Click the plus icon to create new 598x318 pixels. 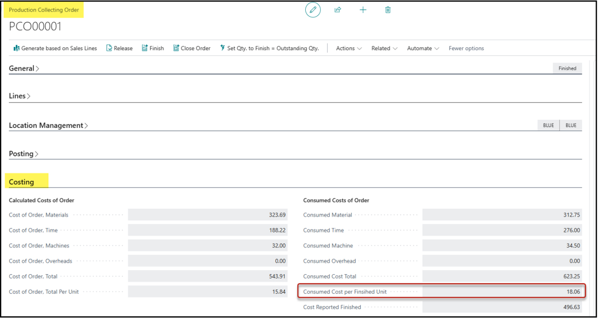coord(363,10)
